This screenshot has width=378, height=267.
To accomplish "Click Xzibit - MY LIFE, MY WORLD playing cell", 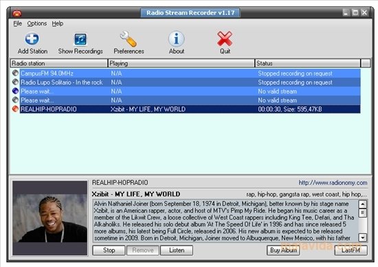I will click(x=148, y=109).
